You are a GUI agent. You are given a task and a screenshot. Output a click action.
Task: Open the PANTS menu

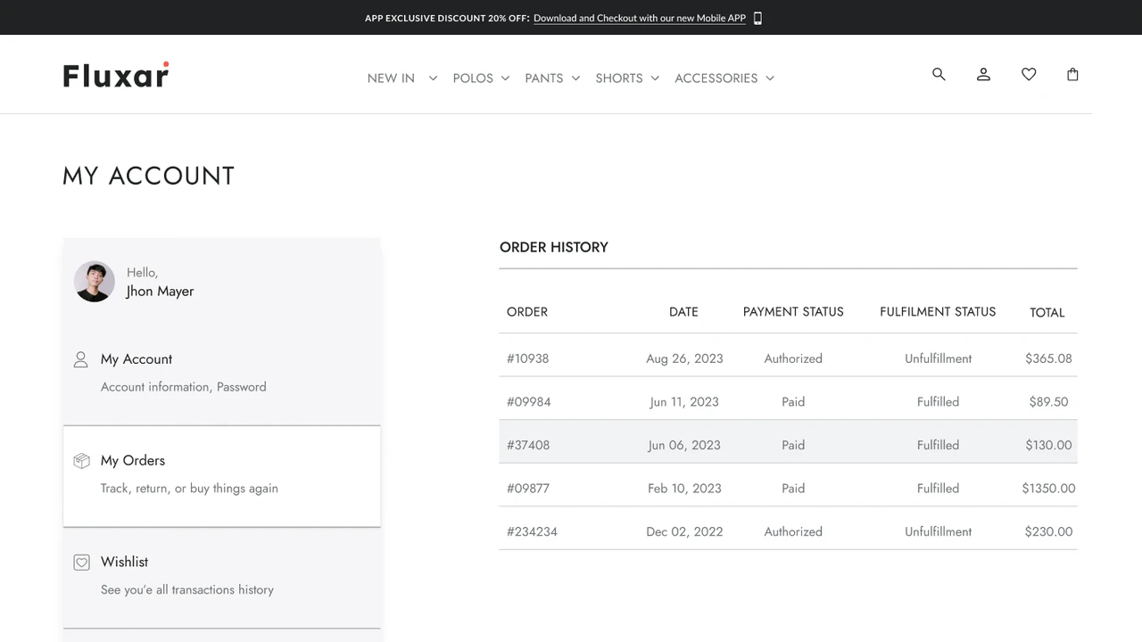(x=544, y=78)
